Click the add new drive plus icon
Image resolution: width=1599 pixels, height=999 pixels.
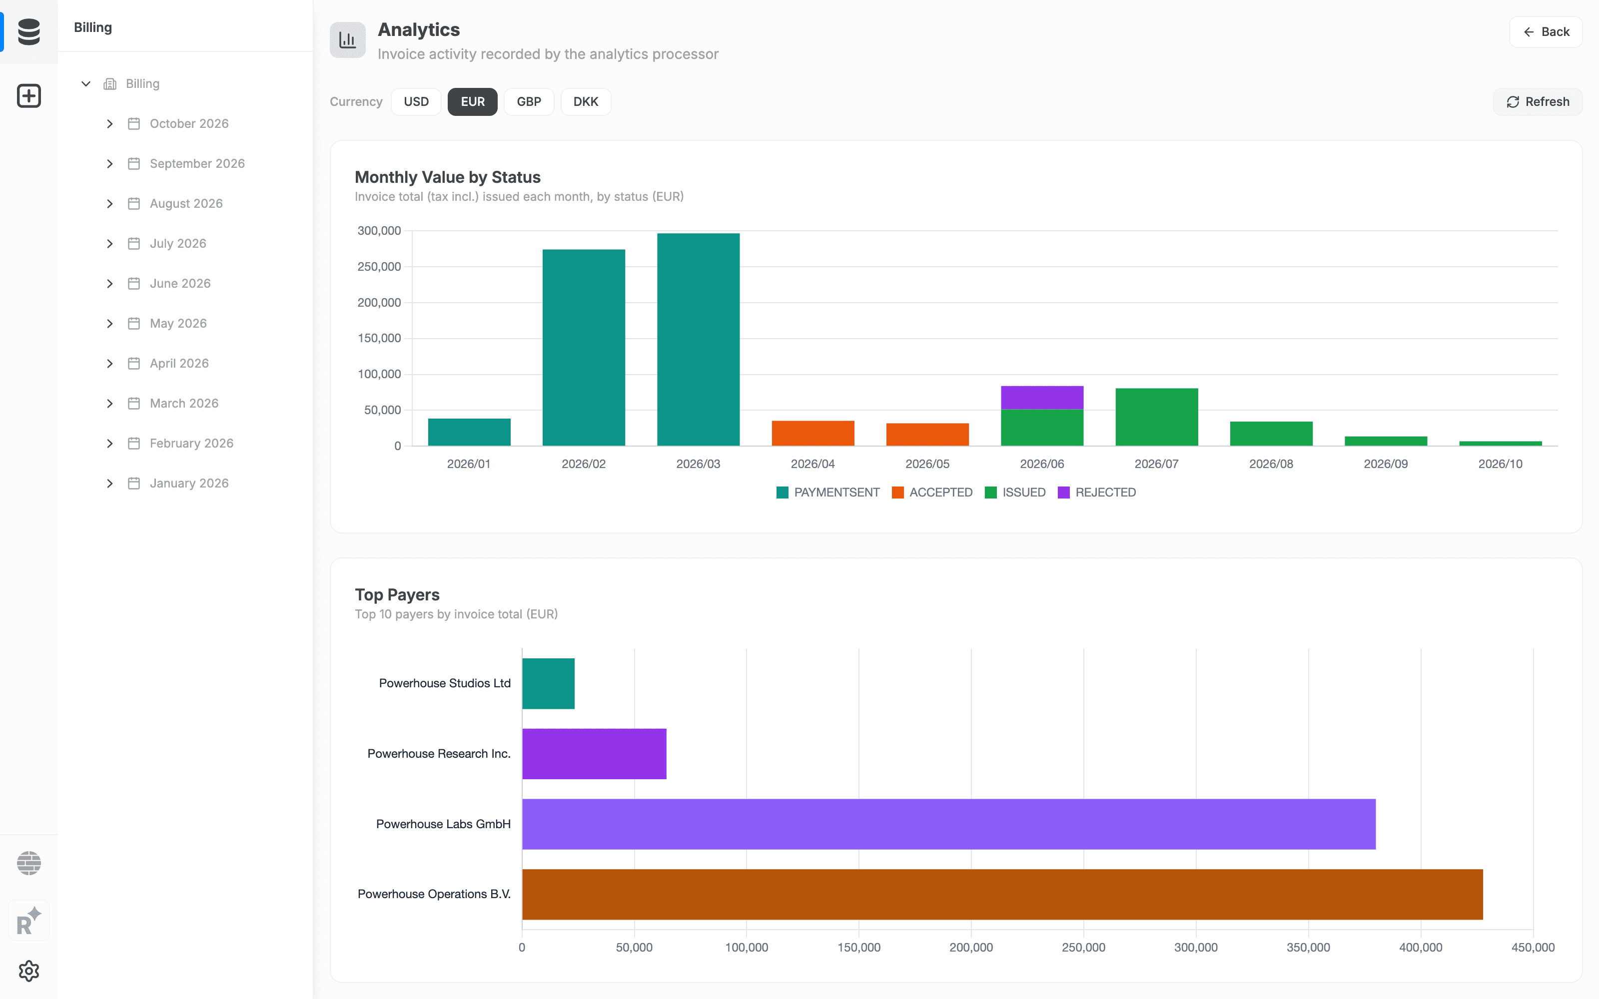[28, 96]
